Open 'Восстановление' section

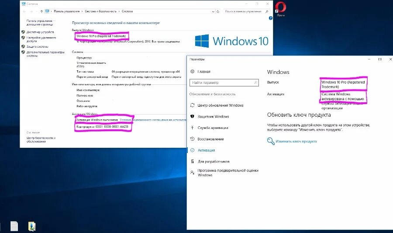click(210, 139)
